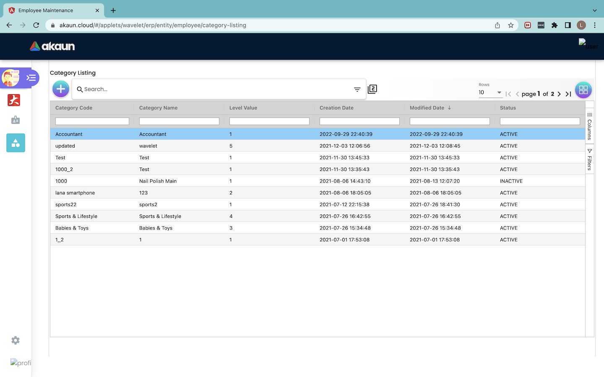The width and height of the screenshot is (604, 377).
Task: Click the Category Name filter input
Action: coord(179,121)
